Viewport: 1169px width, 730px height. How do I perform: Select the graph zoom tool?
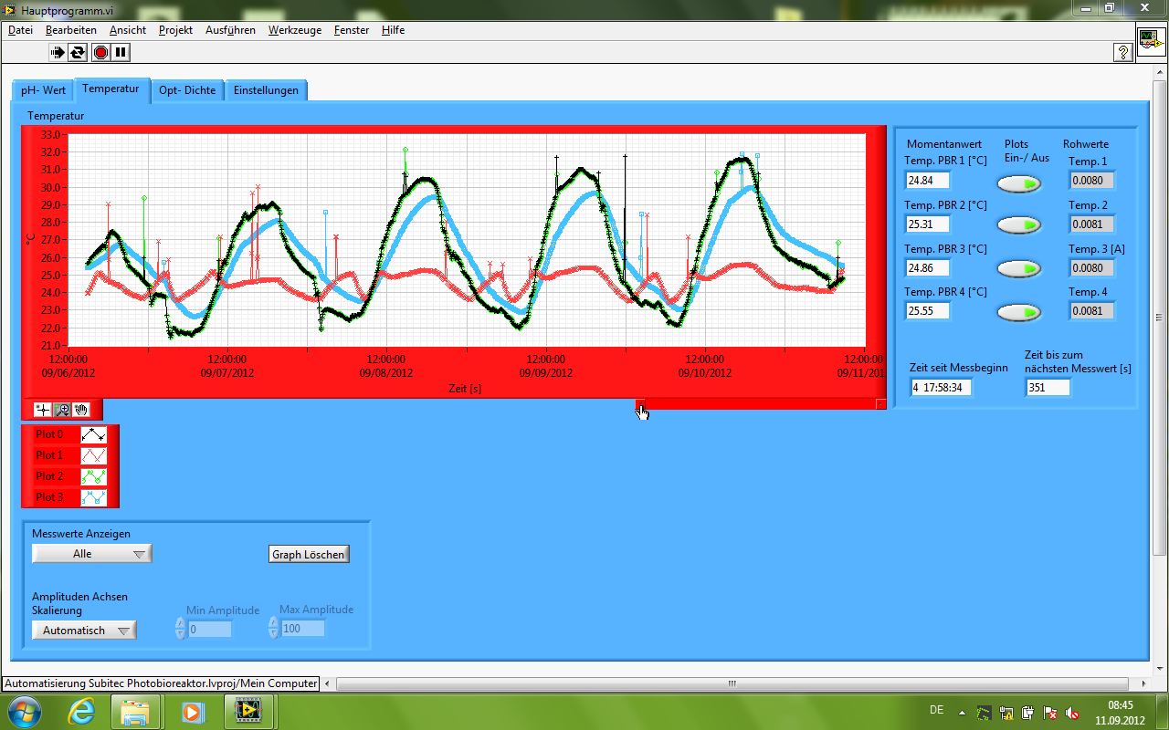(62, 410)
